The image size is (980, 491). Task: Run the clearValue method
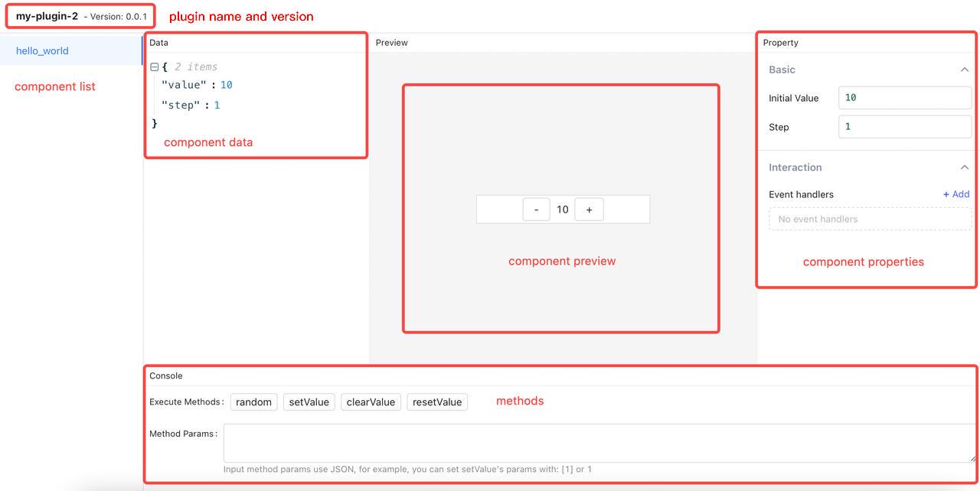[371, 402]
